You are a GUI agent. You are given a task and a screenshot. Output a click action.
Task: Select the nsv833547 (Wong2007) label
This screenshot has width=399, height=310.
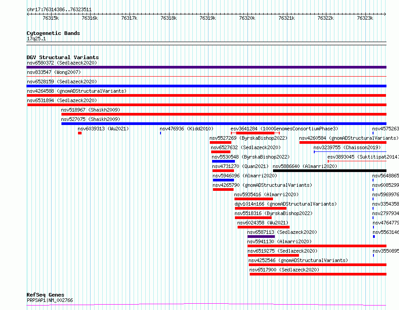pos(54,72)
